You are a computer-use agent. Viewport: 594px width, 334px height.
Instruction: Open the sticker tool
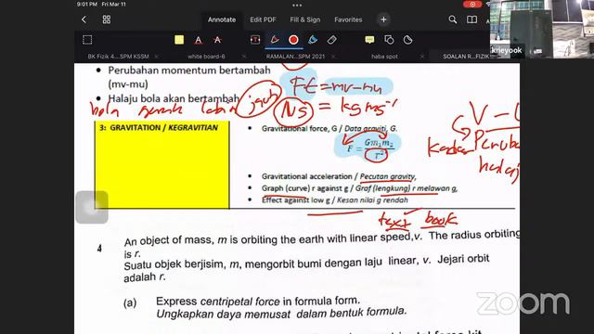(408, 40)
